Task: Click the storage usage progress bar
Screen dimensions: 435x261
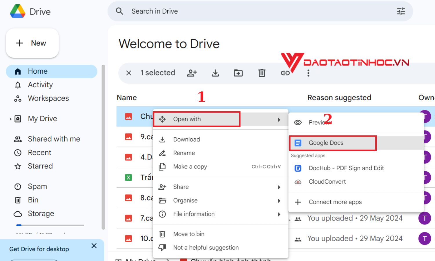Action: [50, 225]
